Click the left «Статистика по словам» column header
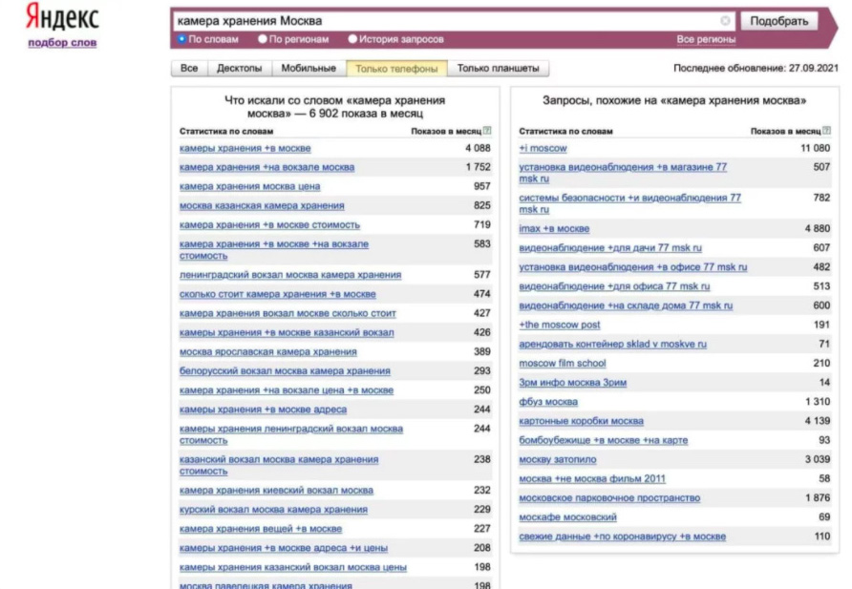Image resolution: width=852 pixels, height=589 pixels. pos(226,131)
